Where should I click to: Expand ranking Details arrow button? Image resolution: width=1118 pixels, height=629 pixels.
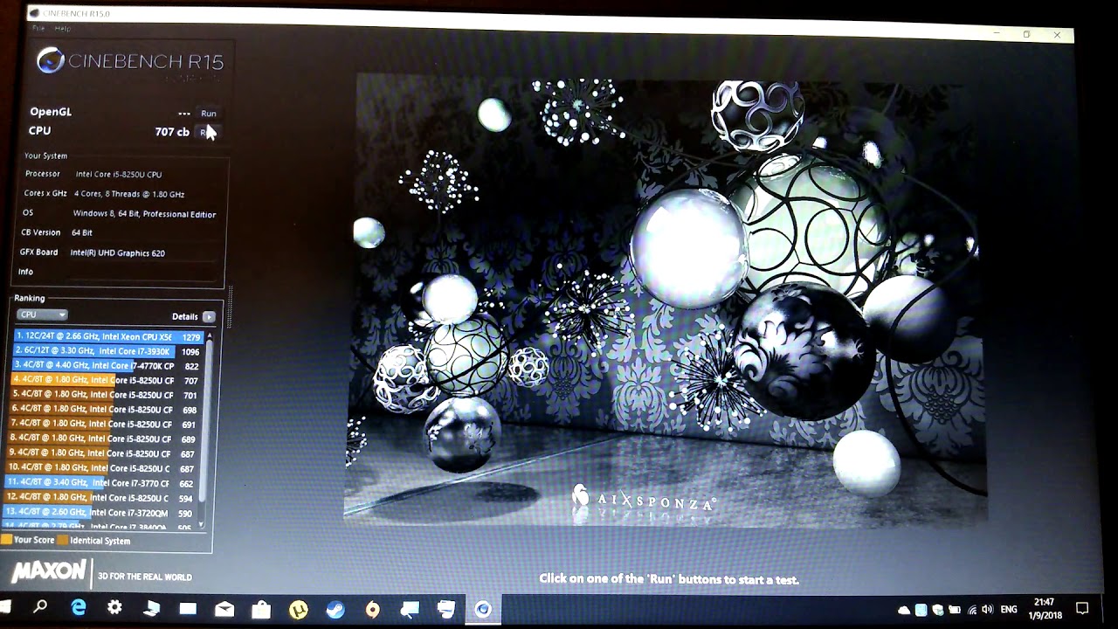209,317
